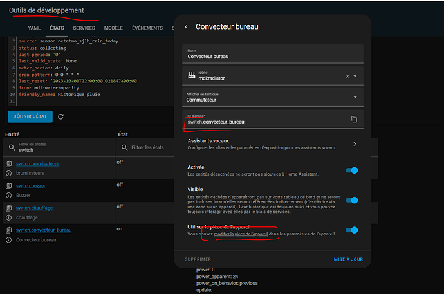Screen dimensions: 444x294
Task: Toggle the Activée switch
Action: click(x=352, y=170)
